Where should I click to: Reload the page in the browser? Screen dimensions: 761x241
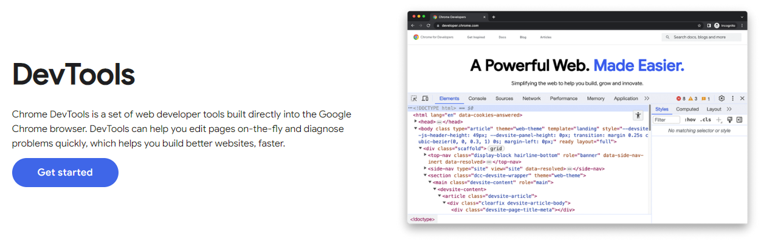pos(429,25)
